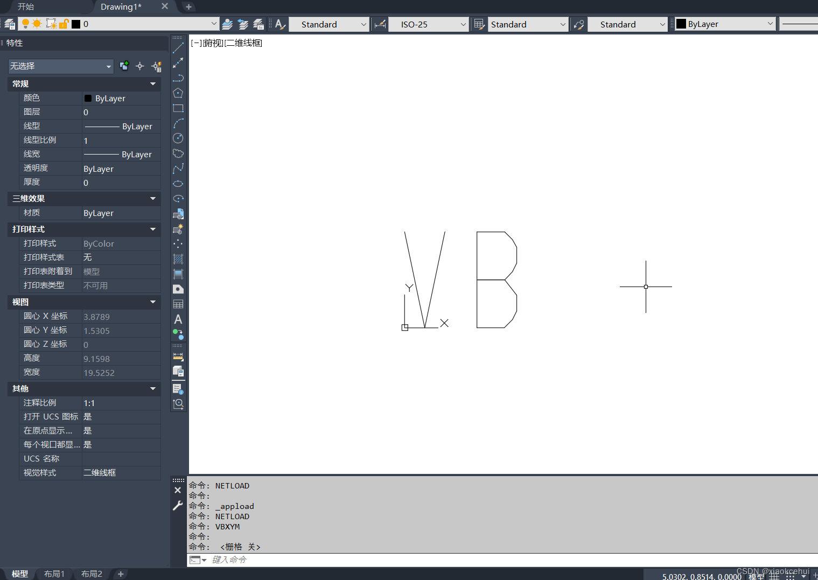Image resolution: width=818 pixels, height=580 pixels.
Task: Click the Insert Block icon
Action: (178, 214)
